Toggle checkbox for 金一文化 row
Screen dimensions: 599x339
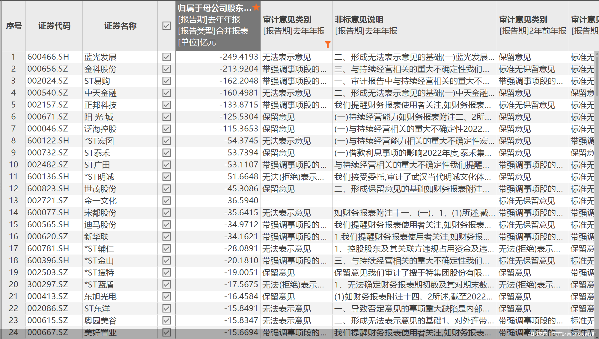point(166,201)
